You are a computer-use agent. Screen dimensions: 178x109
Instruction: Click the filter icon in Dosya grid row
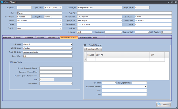tap(86, 59)
